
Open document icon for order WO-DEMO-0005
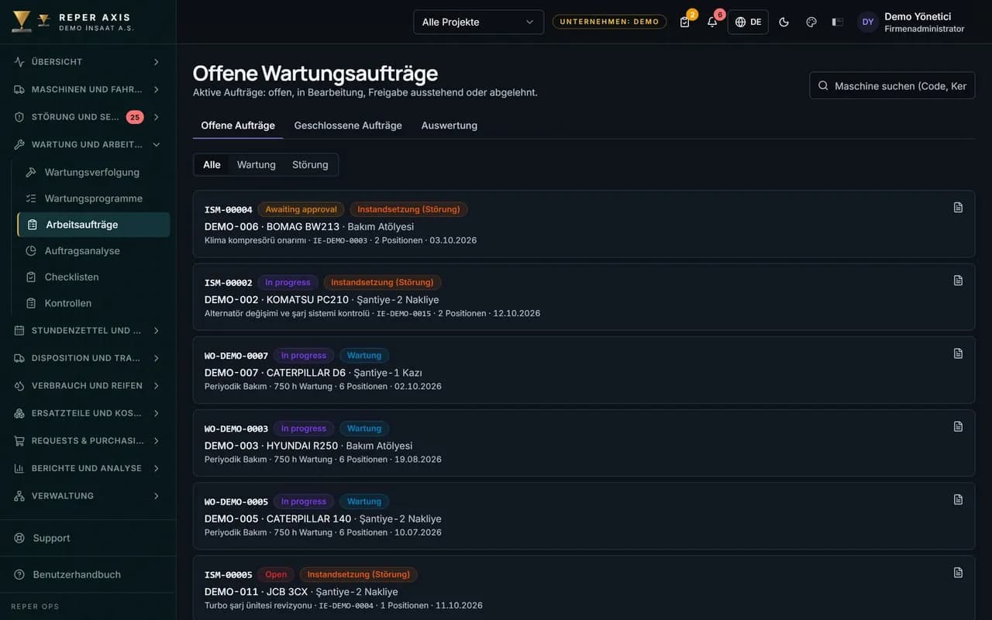pos(958,499)
